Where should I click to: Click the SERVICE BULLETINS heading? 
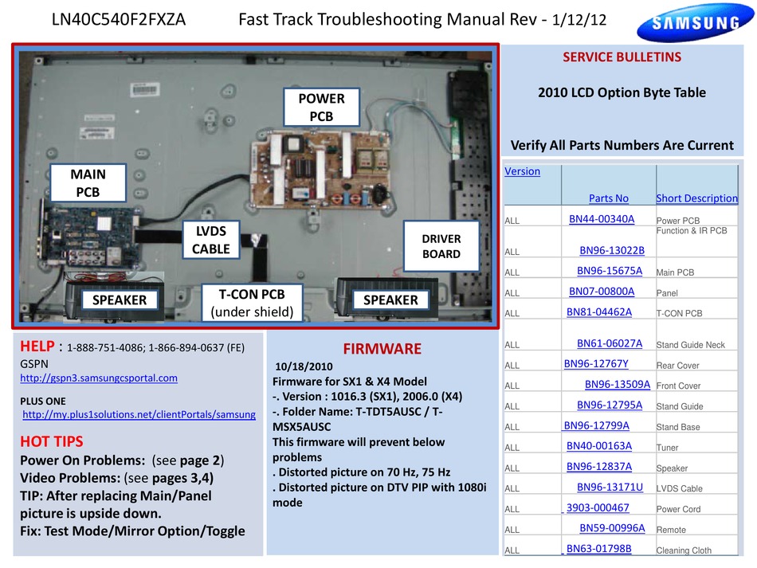point(622,57)
